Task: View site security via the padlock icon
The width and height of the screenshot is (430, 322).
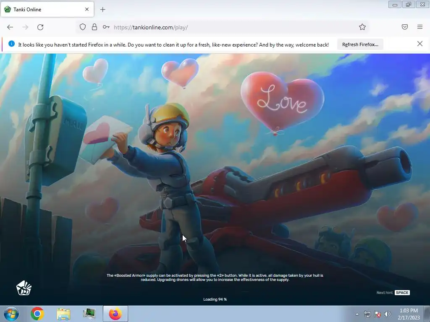Action: click(x=94, y=27)
